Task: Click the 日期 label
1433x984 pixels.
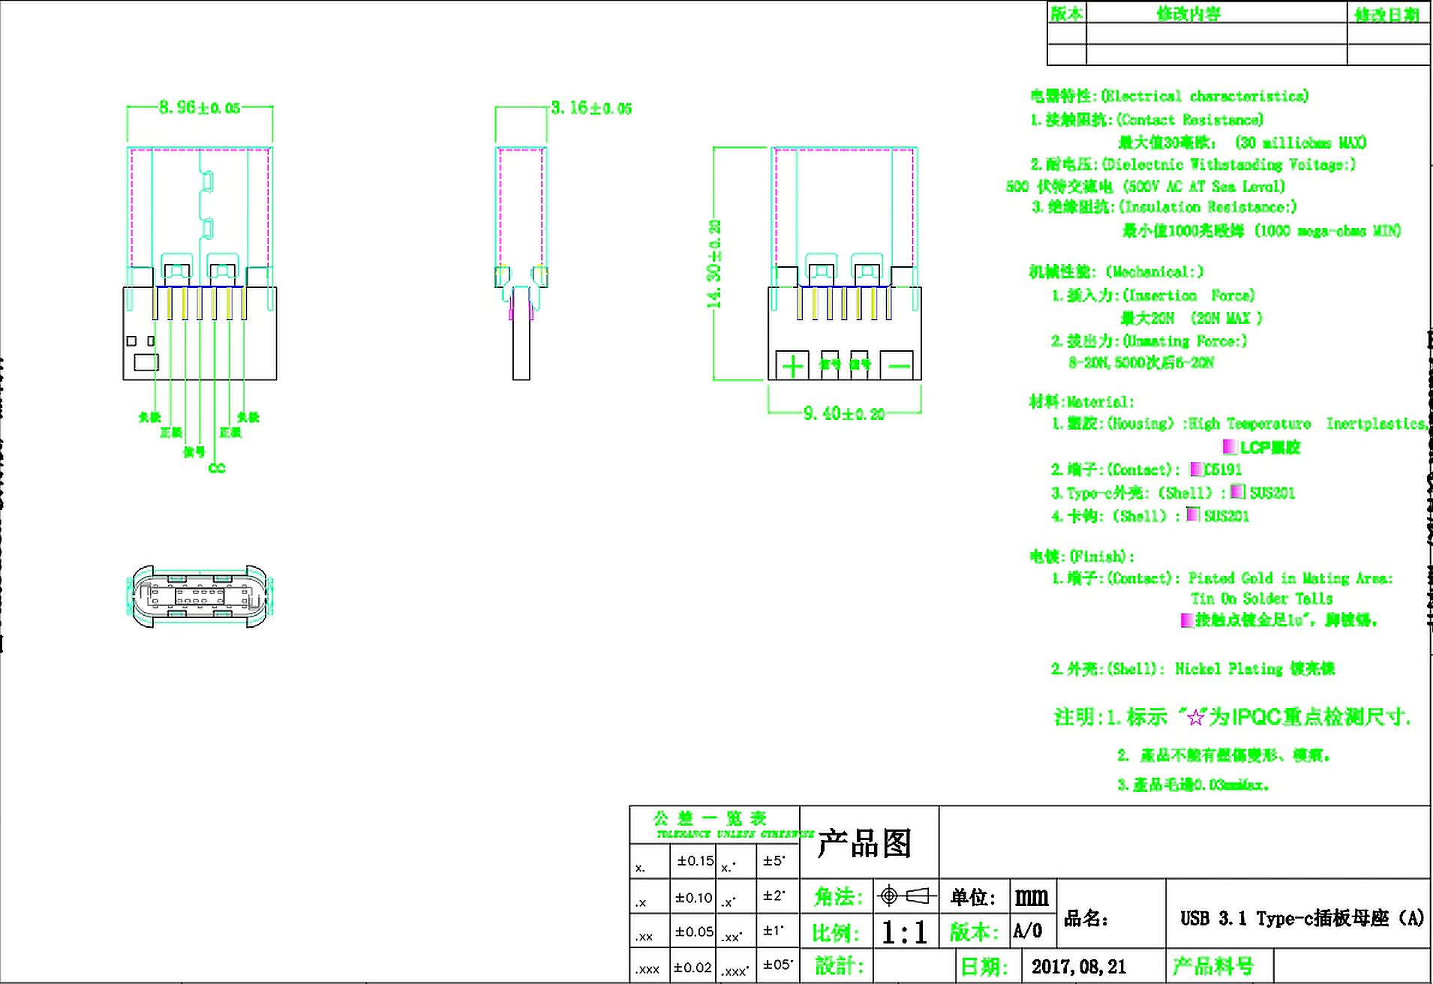Action: [984, 966]
